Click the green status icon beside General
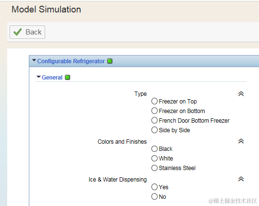 [x=67, y=78]
